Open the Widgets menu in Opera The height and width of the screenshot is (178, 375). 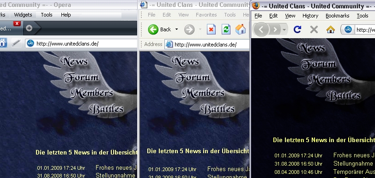(x=23, y=15)
